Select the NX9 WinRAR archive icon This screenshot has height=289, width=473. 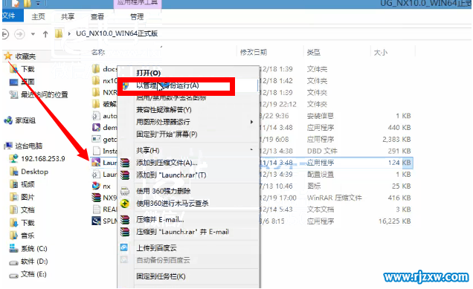point(96,198)
